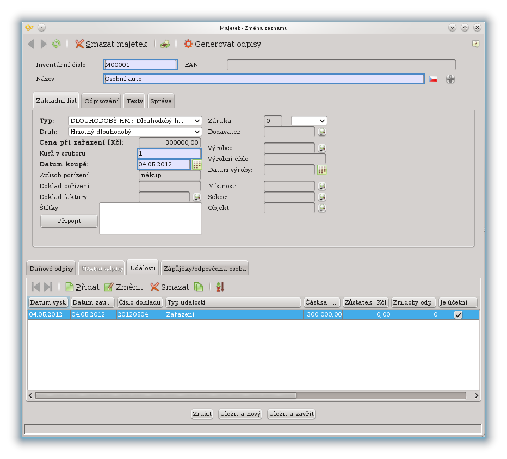Viewport: 507px width, 459px height.
Task: Click the Uložit a zavřít button
Action: click(291, 414)
